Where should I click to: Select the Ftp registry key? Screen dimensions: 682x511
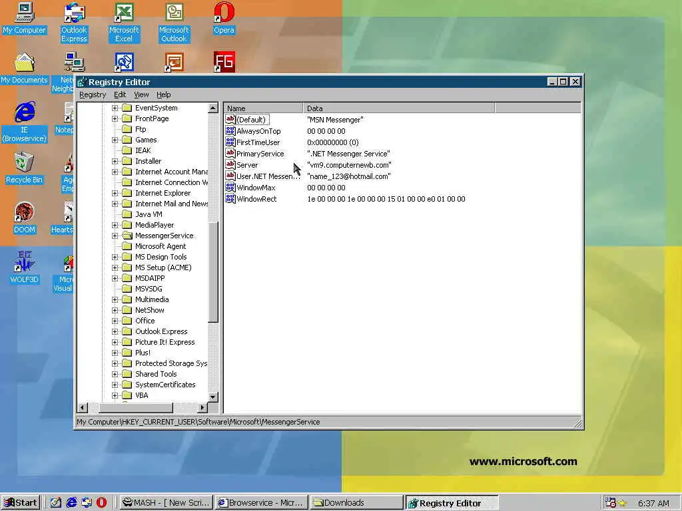point(141,129)
